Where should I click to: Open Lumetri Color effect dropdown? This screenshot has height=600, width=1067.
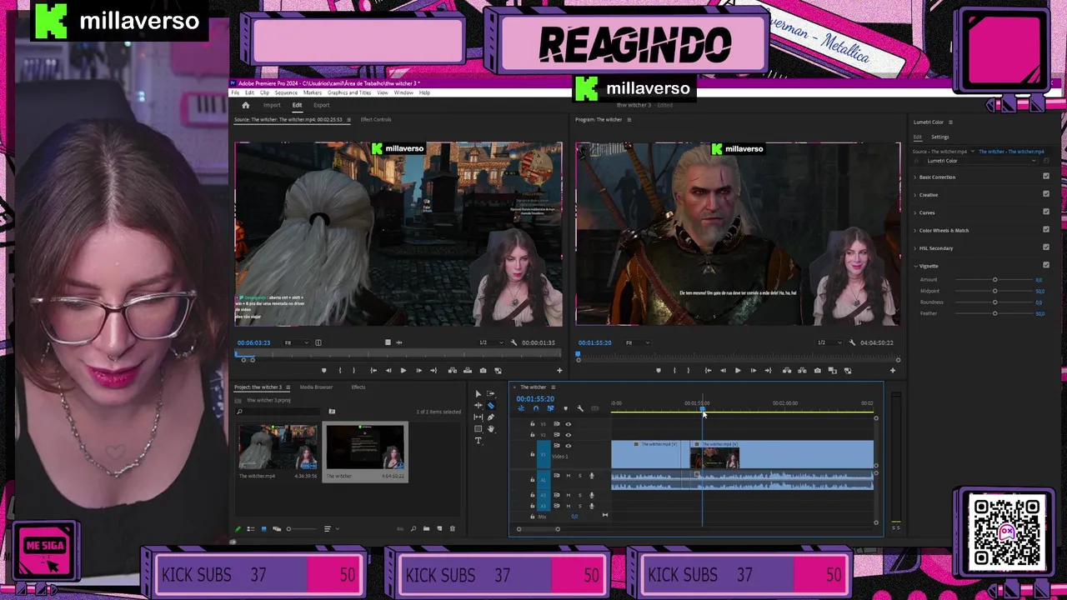pyautogui.click(x=984, y=160)
